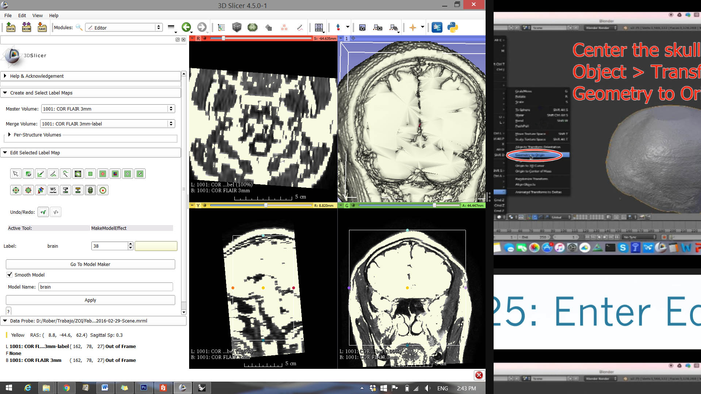Toggle the 3D view pin

341,38
